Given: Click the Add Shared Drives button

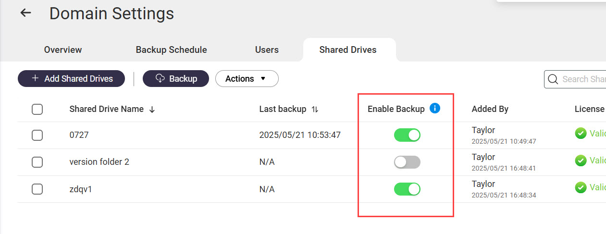Looking at the screenshot, I should tap(71, 79).
